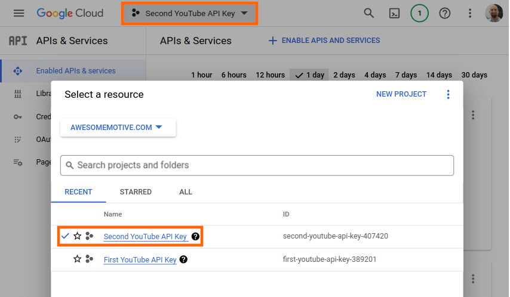510x297 pixels.
Task: Star the Second YouTube API Key project
Action: [x=77, y=236]
